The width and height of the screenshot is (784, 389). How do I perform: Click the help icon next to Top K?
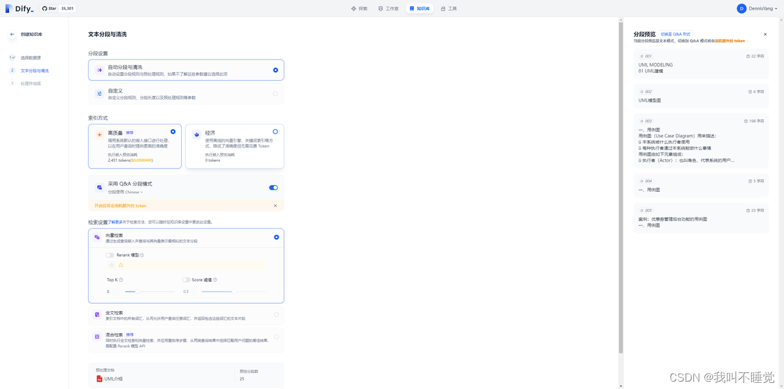click(121, 280)
